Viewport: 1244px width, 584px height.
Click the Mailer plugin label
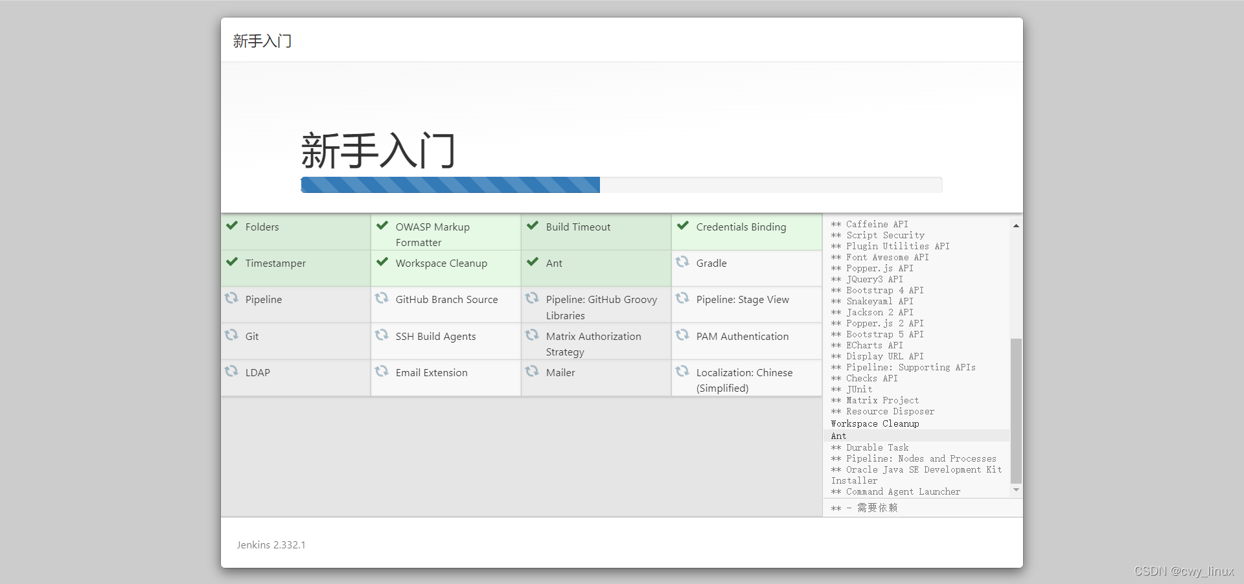tap(560, 373)
